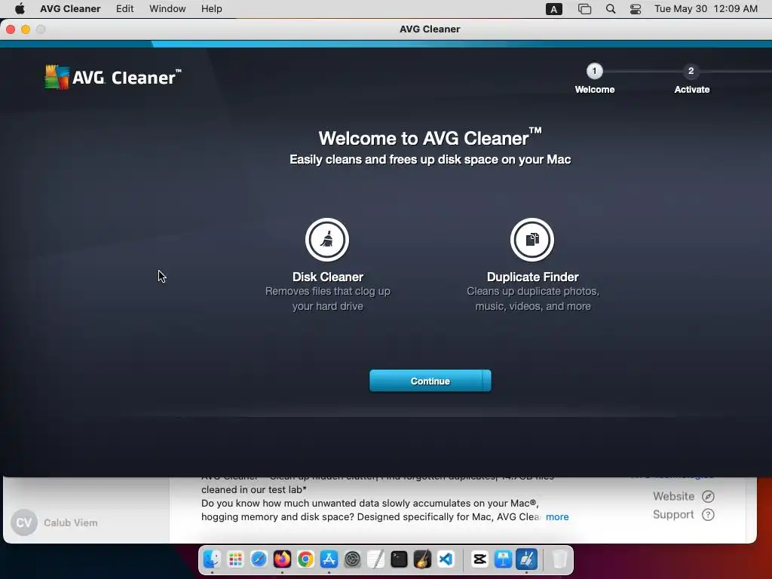
Task: Select the Duplicate Finder documents icon
Action: pyautogui.click(x=532, y=240)
